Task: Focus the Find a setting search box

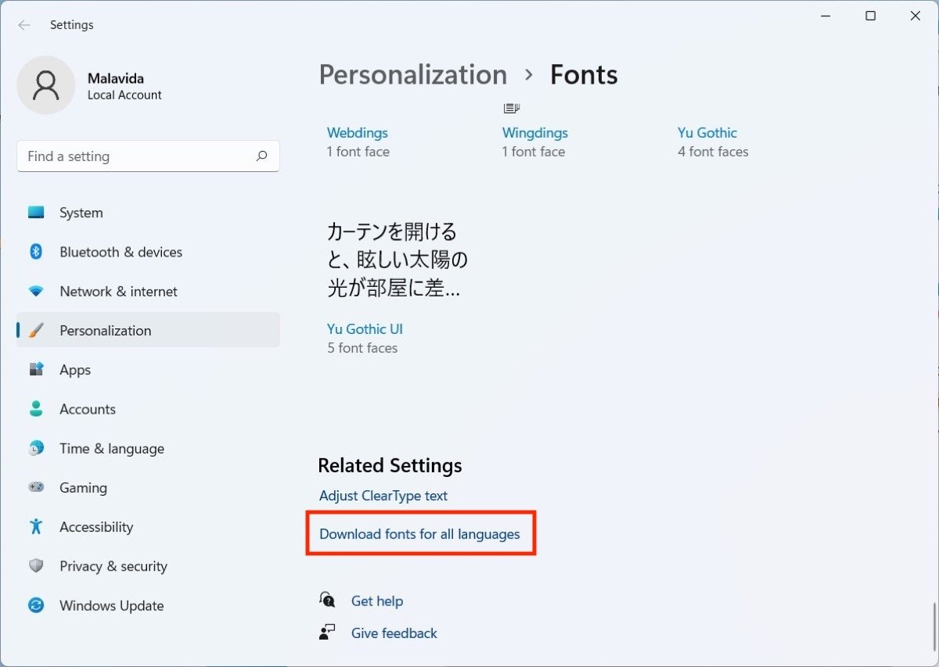Action: [x=148, y=156]
